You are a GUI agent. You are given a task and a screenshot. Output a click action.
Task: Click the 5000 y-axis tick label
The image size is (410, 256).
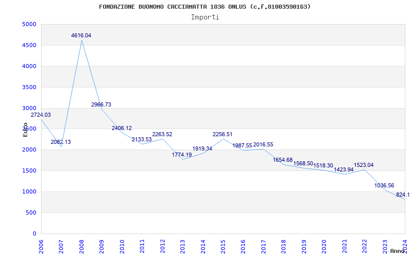pos(29,24)
